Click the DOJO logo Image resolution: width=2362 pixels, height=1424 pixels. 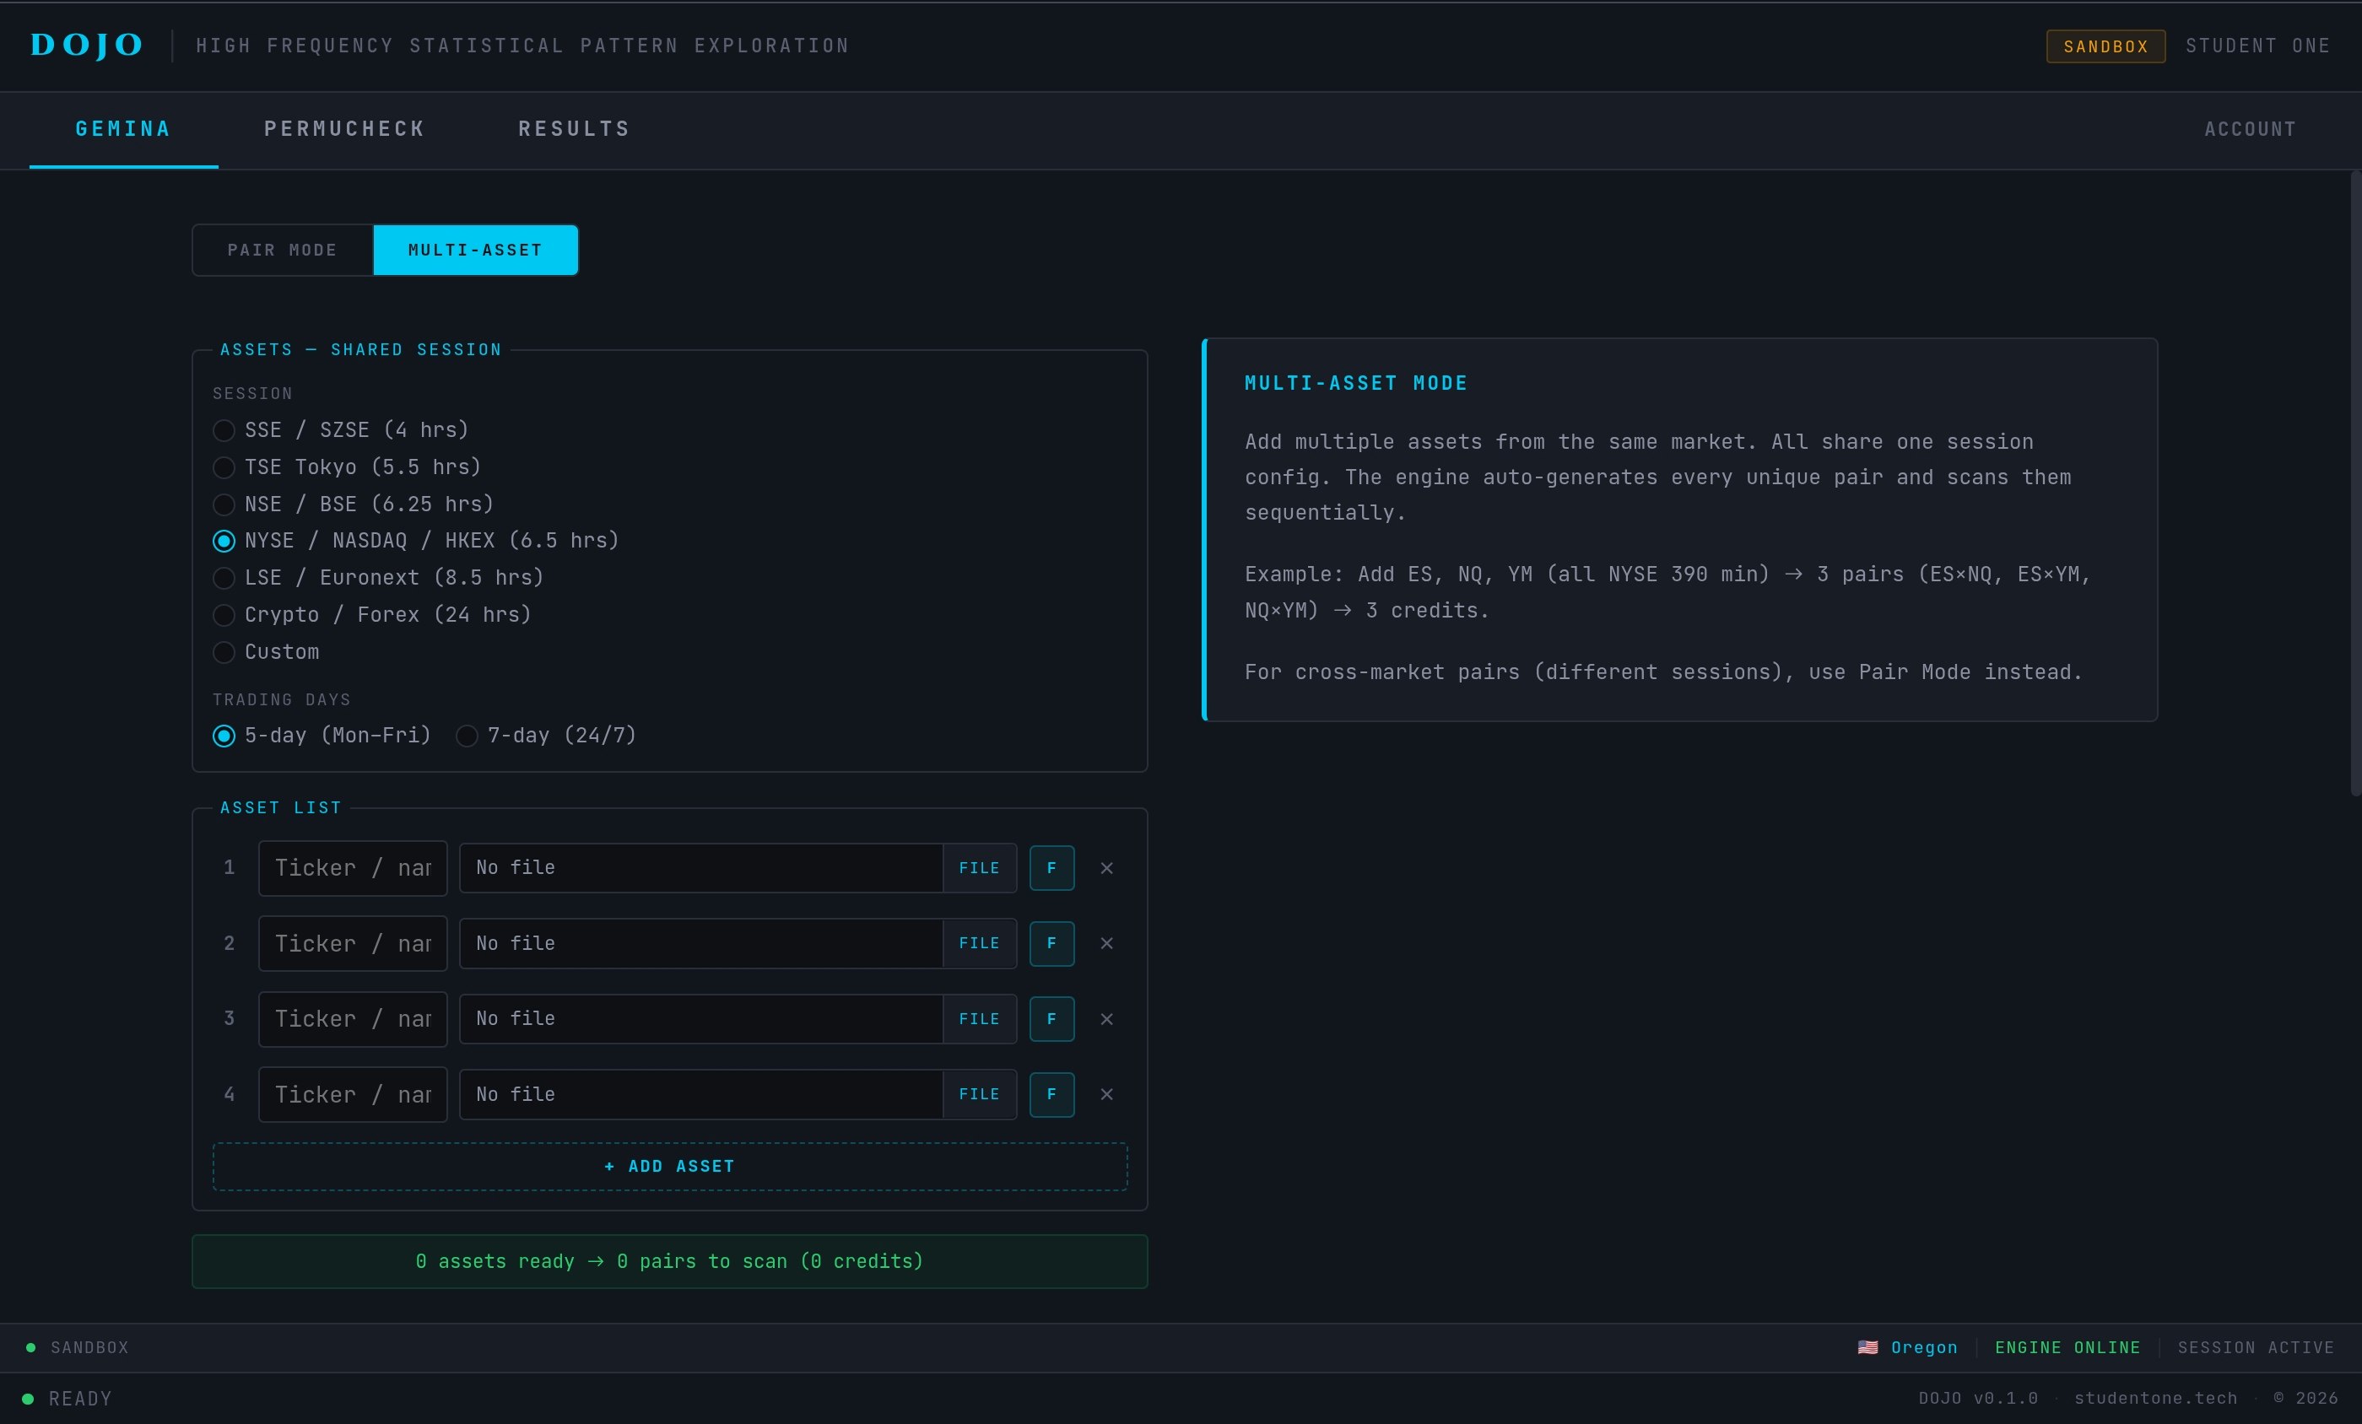(86, 45)
